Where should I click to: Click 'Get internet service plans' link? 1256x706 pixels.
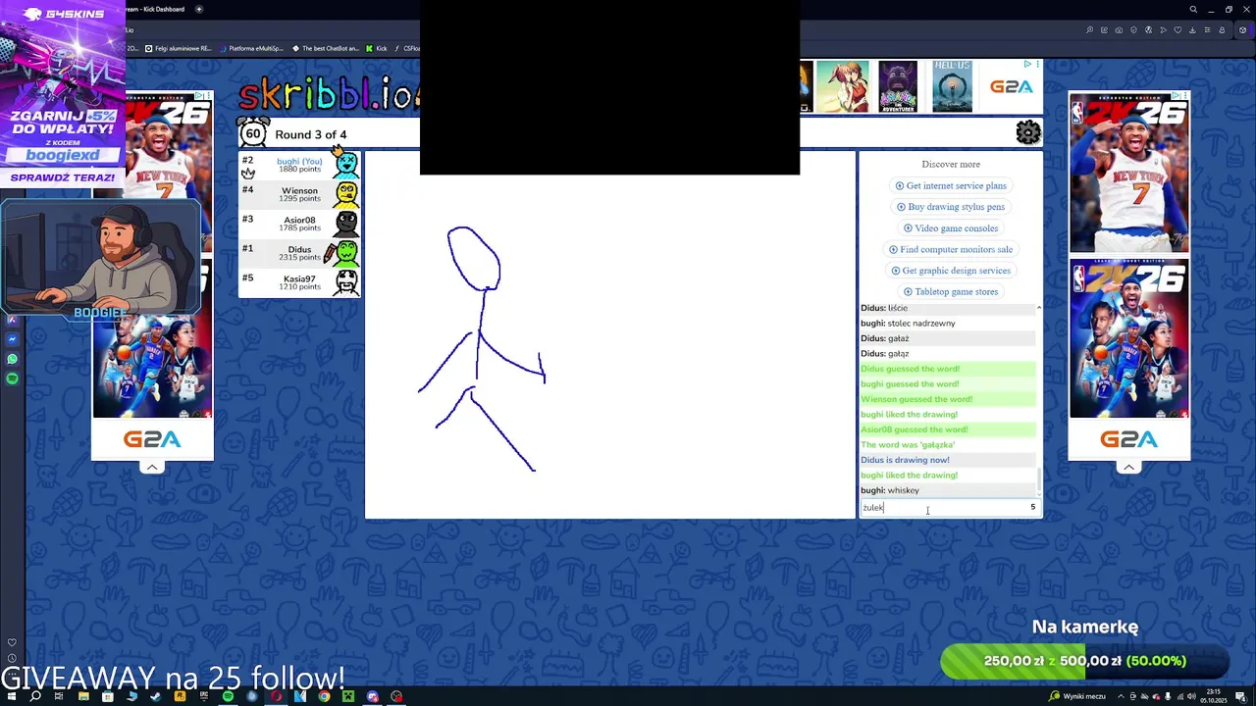coord(951,185)
